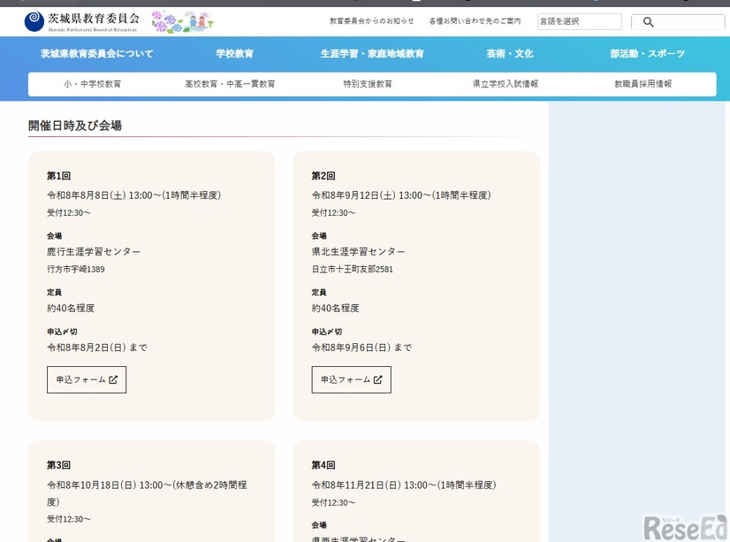Open 高校教育・中高一貫教育 submenu tab
Viewport: 730px width, 542px height.
tap(230, 84)
